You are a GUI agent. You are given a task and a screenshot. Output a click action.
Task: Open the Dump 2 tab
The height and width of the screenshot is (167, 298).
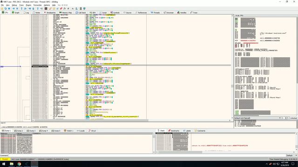(x=19, y=131)
